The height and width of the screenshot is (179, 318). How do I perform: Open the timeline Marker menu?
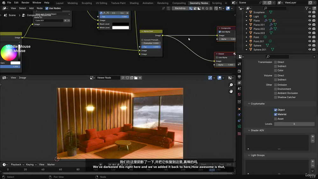(x=51, y=164)
